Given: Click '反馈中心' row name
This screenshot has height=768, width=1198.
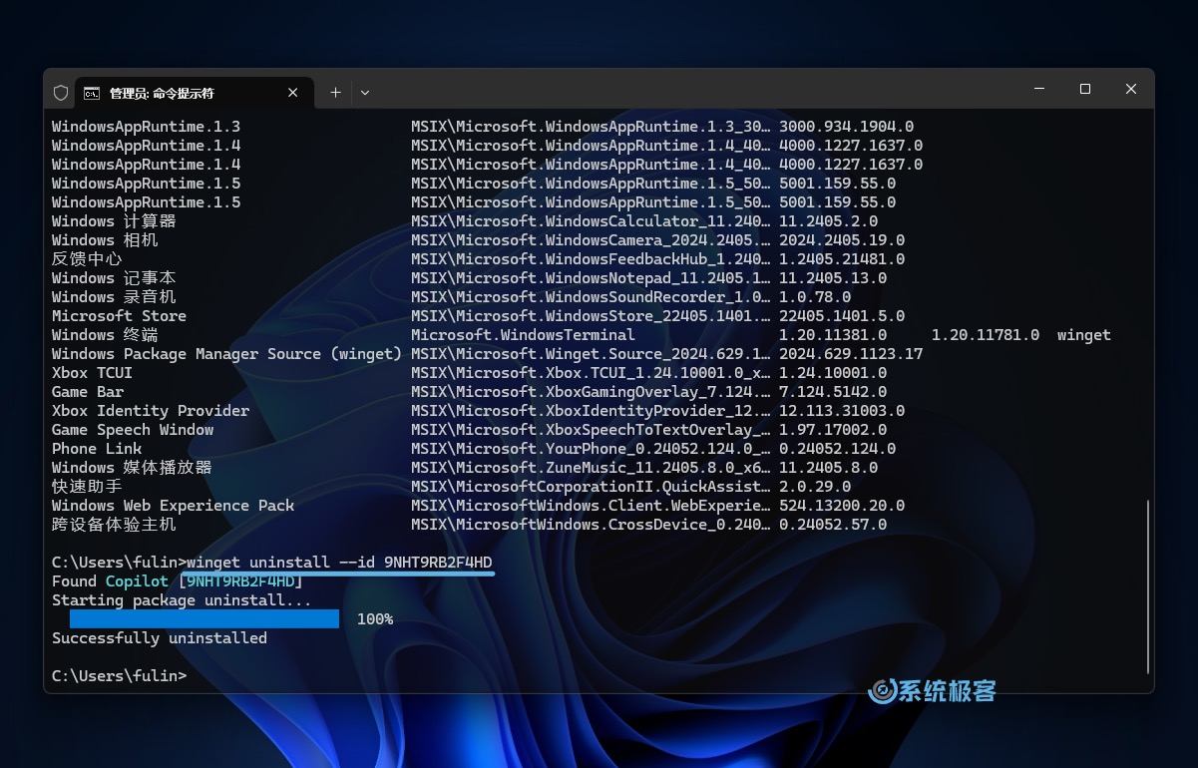Looking at the screenshot, I should pyautogui.click(x=87, y=259).
